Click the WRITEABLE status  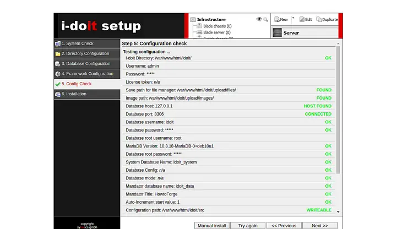pyautogui.click(x=319, y=210)
